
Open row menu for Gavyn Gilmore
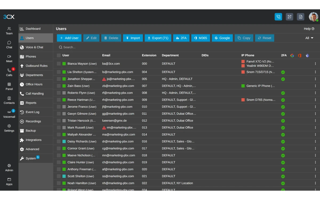click(x=315, y=114)
